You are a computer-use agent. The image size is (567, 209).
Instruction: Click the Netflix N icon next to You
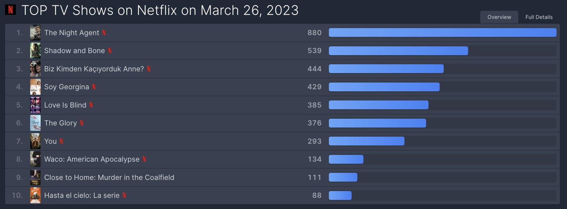[x=61, y=141]
